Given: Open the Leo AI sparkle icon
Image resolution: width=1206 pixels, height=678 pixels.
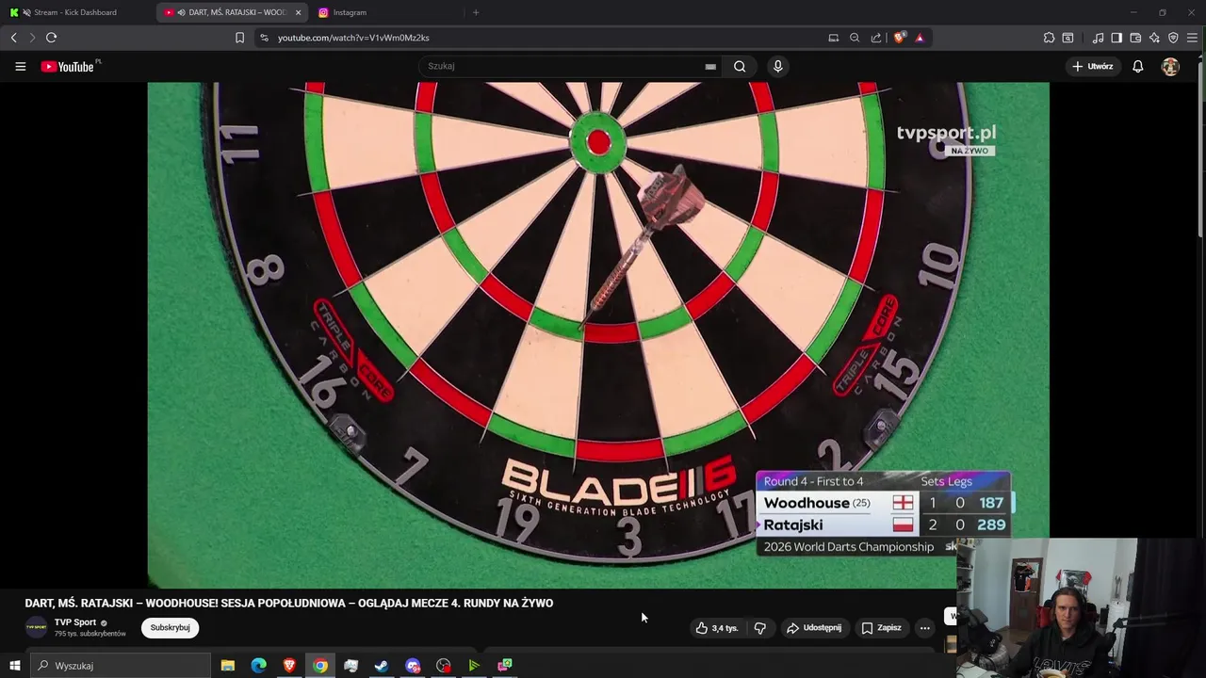Looking at the screenshot, I should click(x=1154, y=38).
